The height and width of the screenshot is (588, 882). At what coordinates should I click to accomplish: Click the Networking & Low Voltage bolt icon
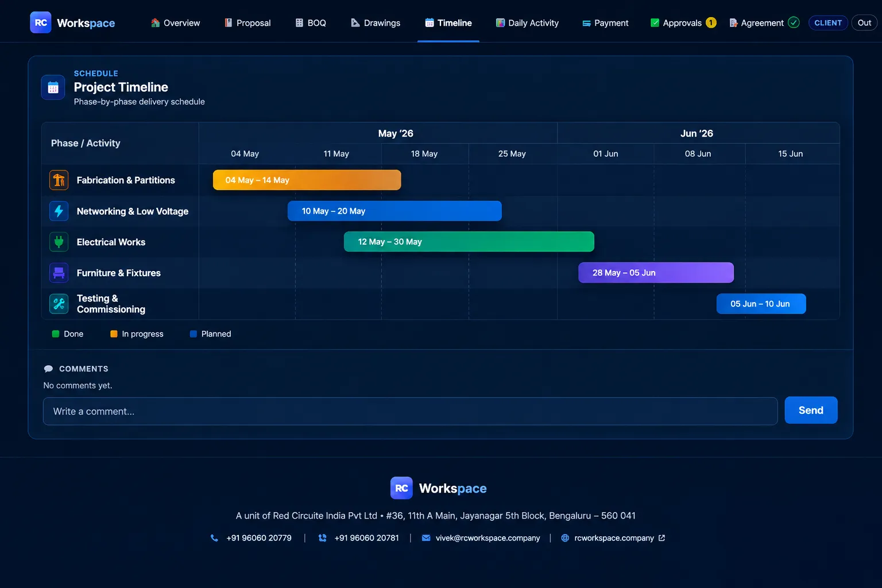(59, 211)
